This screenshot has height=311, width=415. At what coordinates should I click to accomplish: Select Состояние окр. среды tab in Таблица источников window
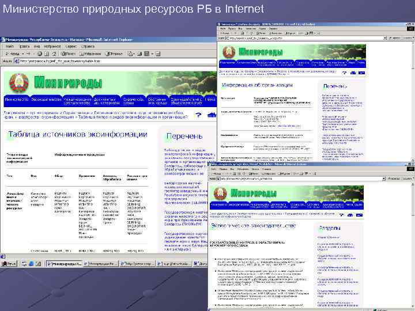(157, 101)
